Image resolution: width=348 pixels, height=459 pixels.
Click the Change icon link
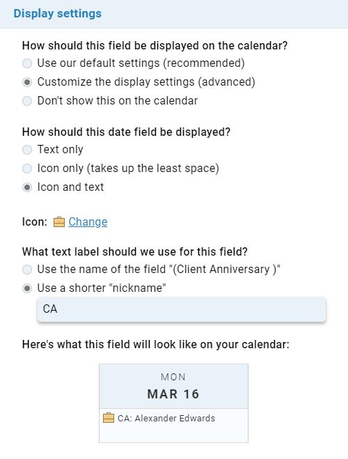click(88, 222)
